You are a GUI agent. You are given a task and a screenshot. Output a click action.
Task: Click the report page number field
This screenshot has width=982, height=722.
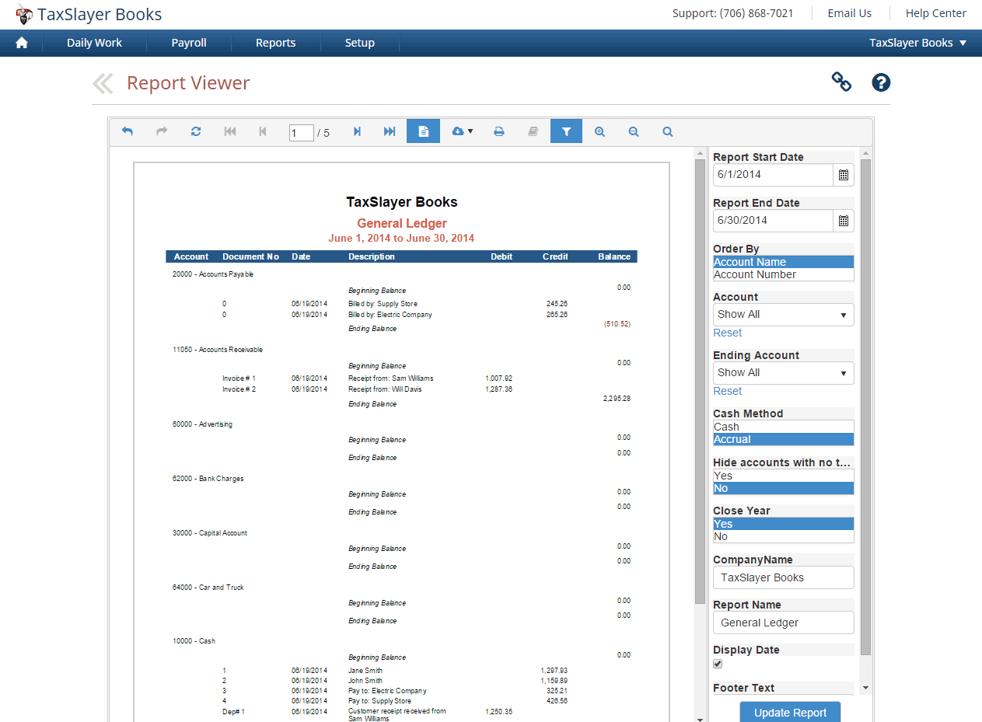click(x=301, y=133)
